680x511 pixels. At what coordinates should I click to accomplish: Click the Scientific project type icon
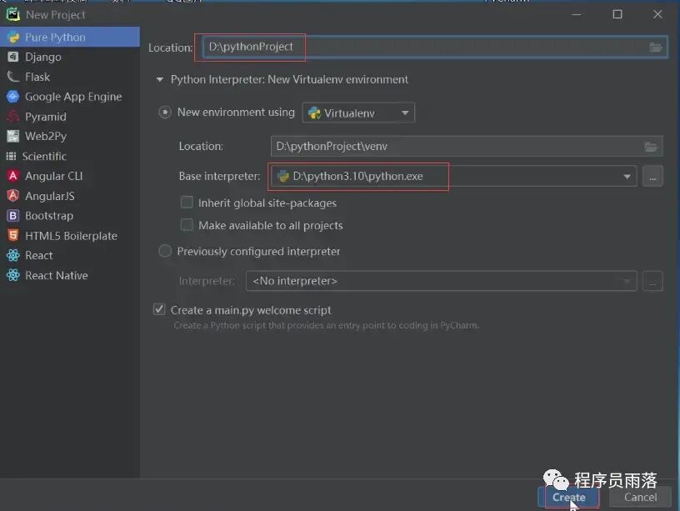[12, 156]
